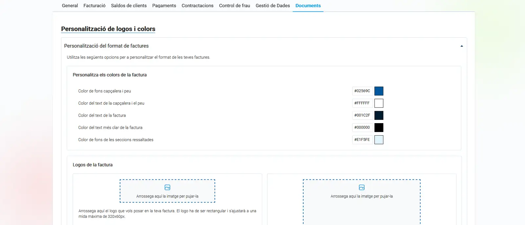Click the light blue highlighted sections swatch
This screenshot has width=525, height=225.
[x=379, y=140]
